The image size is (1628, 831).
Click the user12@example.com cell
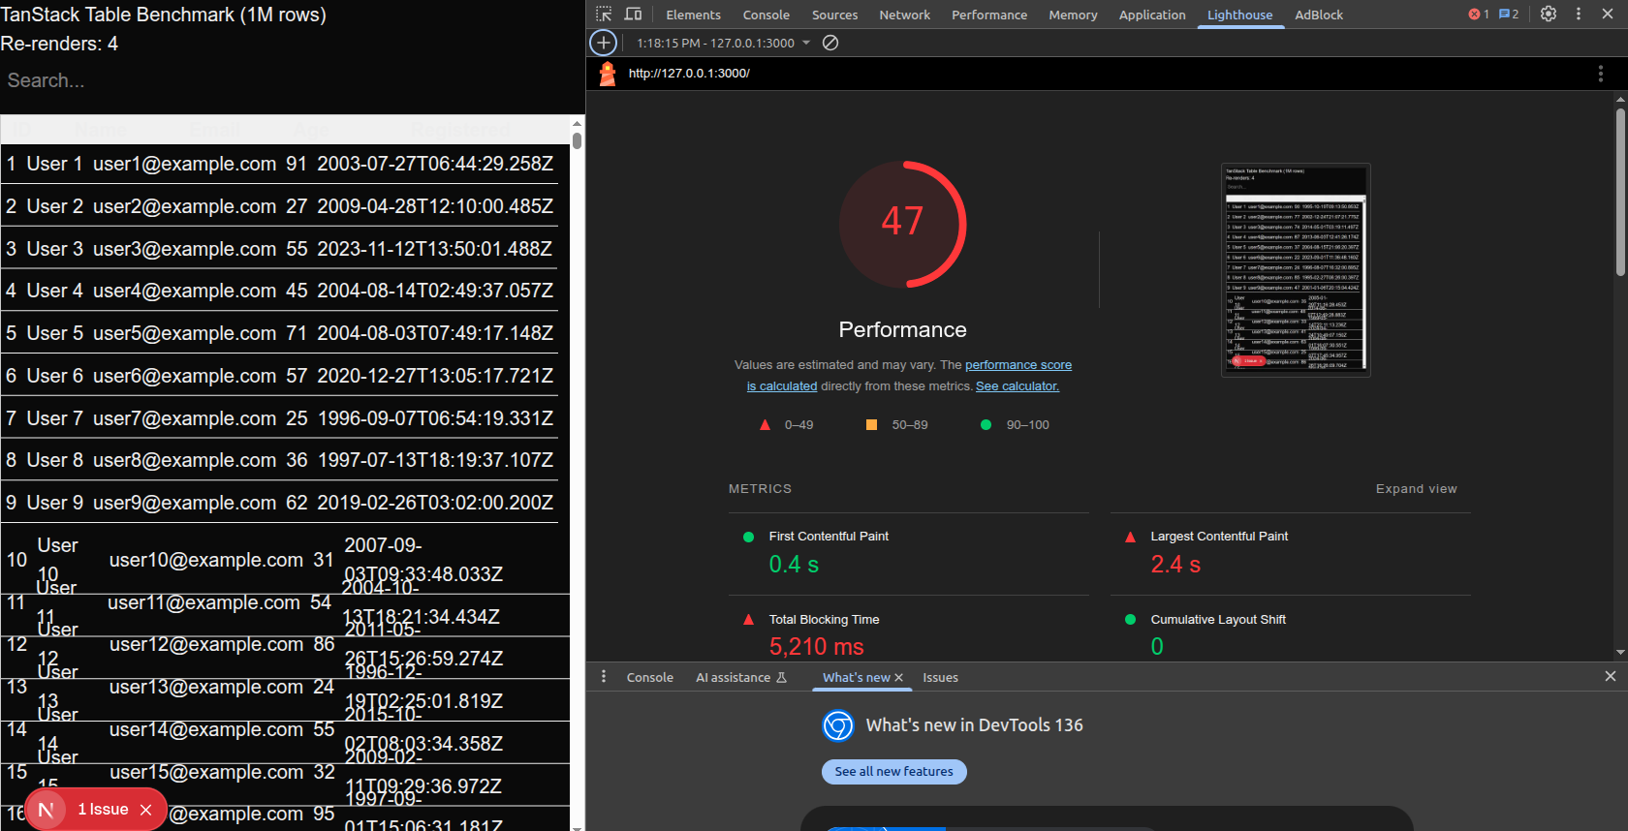(x=206, y=645)
